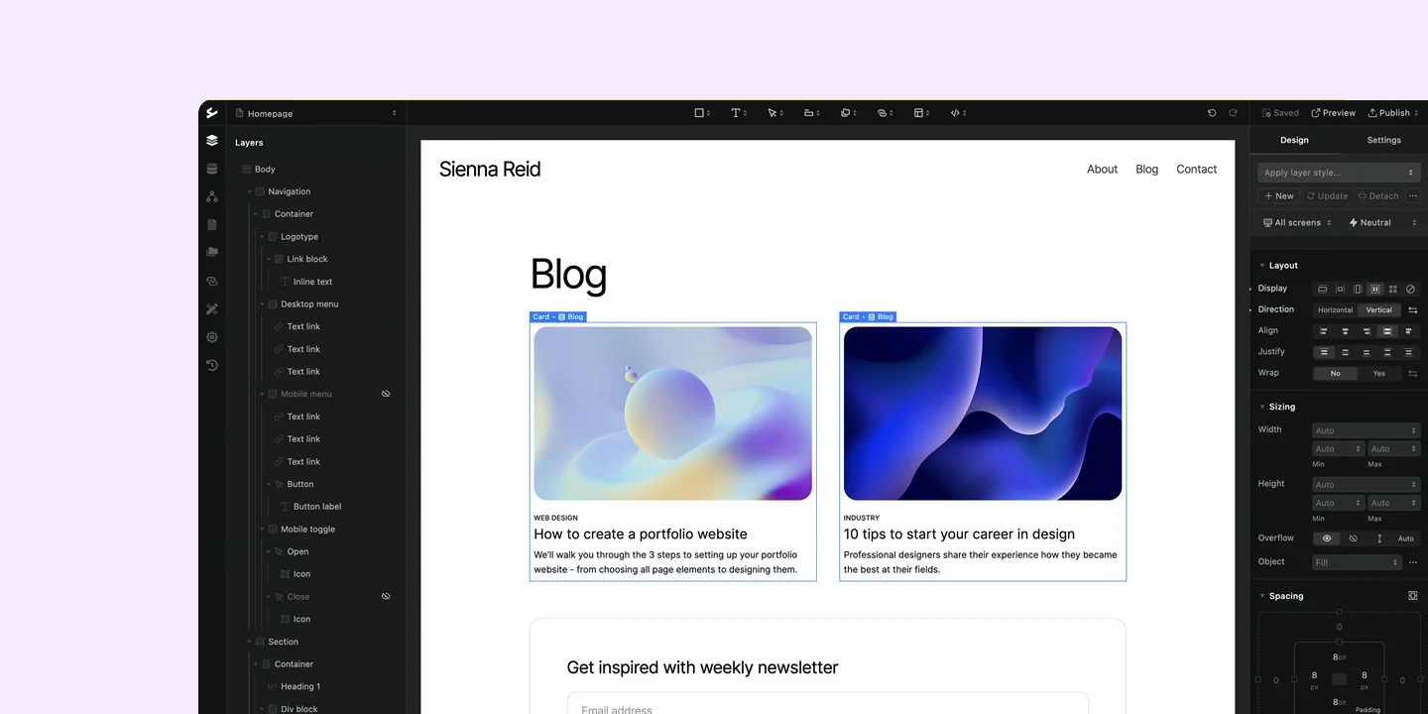Open the Layers panel icon in sidebar

212,141
